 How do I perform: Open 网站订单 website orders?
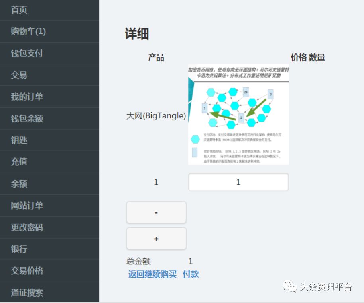pos(27,206)
